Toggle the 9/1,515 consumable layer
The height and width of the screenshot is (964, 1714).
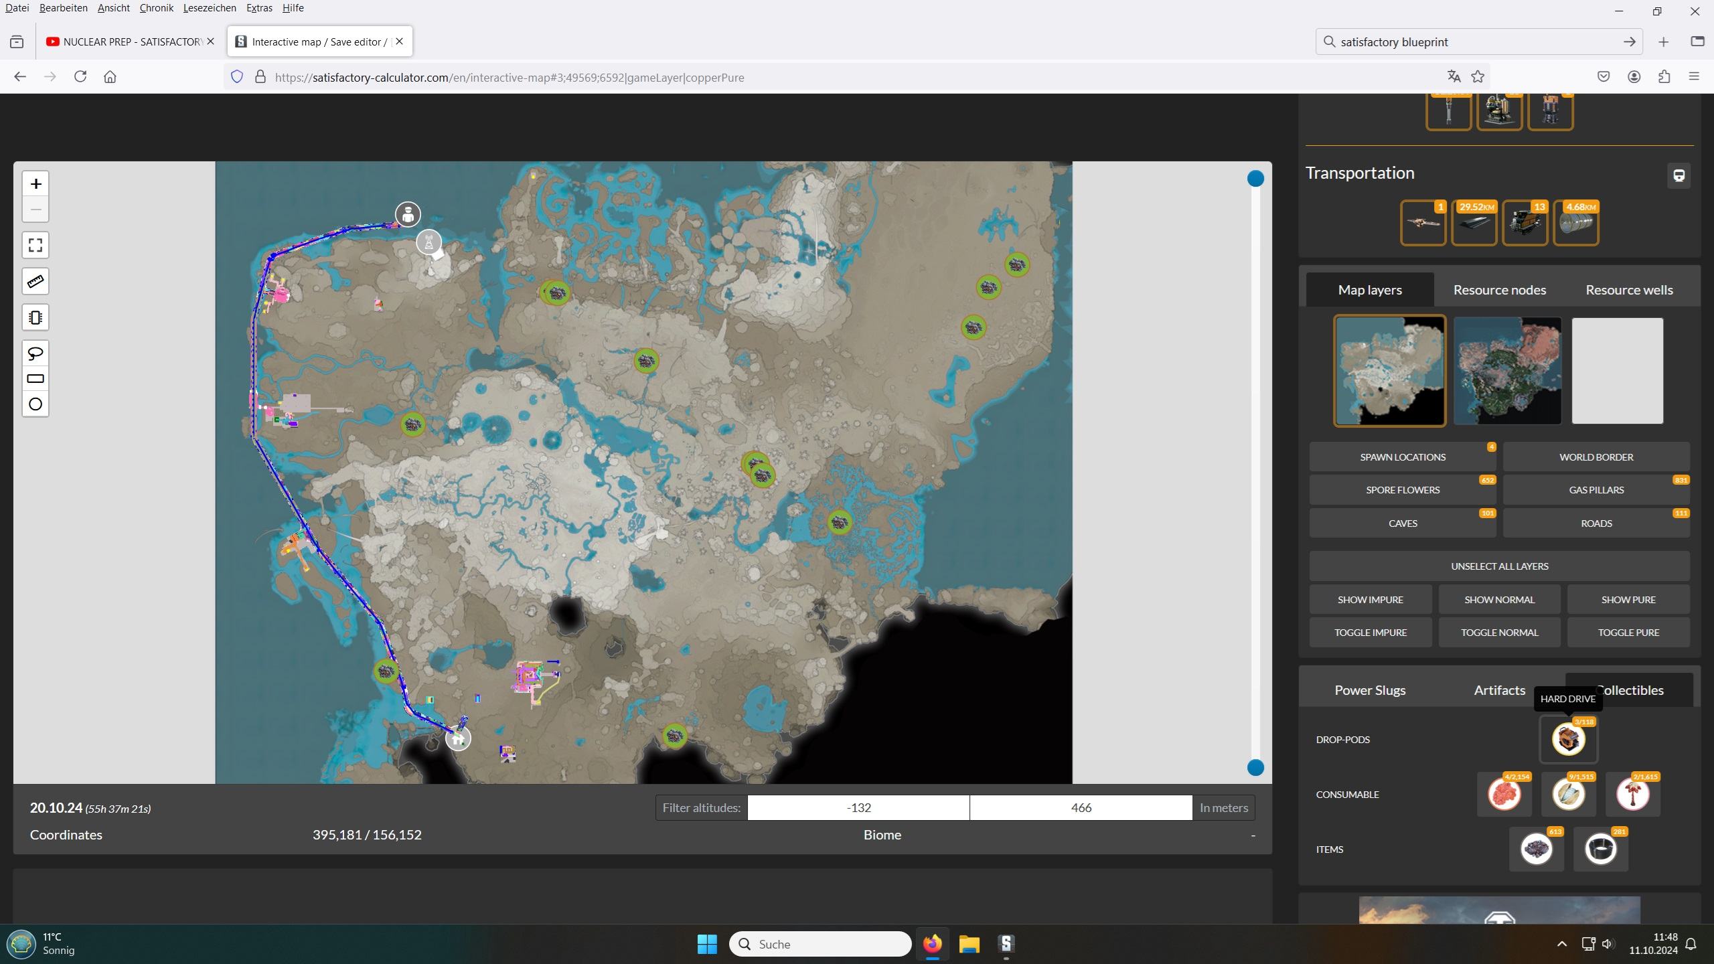1568,795
